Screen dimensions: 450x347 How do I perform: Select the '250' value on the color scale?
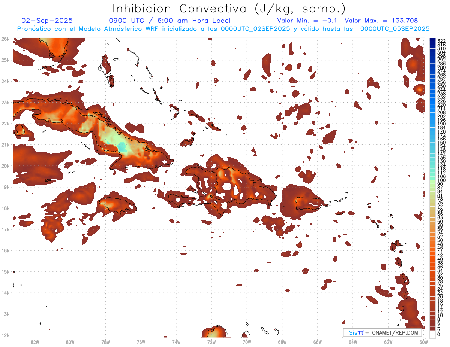coord(441,86)
